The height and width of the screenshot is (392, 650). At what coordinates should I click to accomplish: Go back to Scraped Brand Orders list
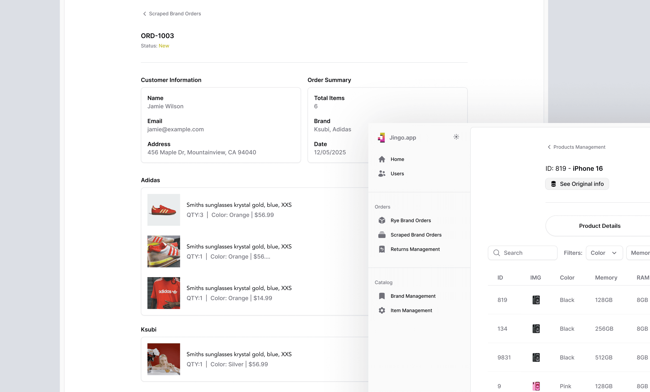point(172,14)
